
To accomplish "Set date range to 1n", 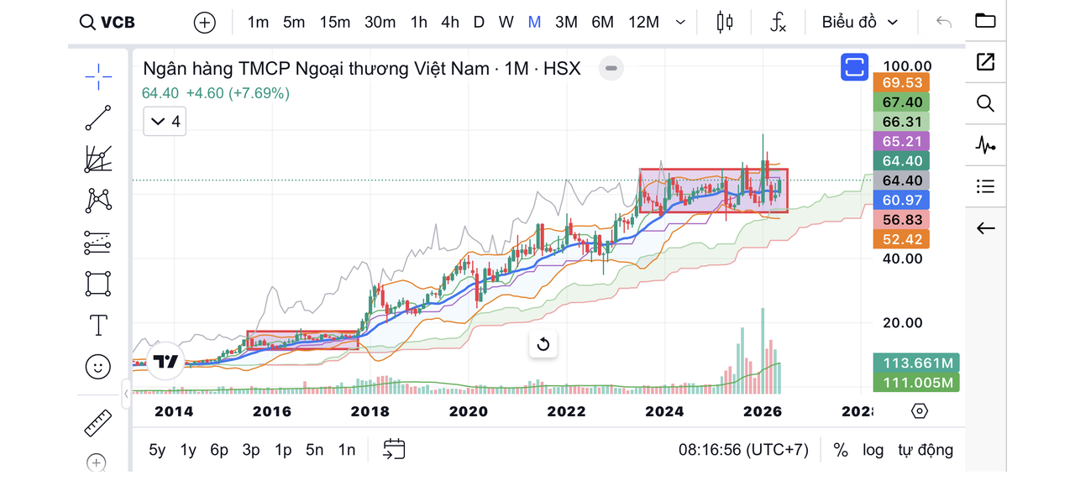I will click(347, 450).
